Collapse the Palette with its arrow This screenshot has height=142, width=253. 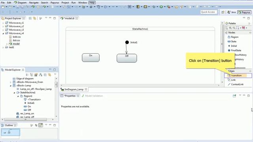(249, 24)
